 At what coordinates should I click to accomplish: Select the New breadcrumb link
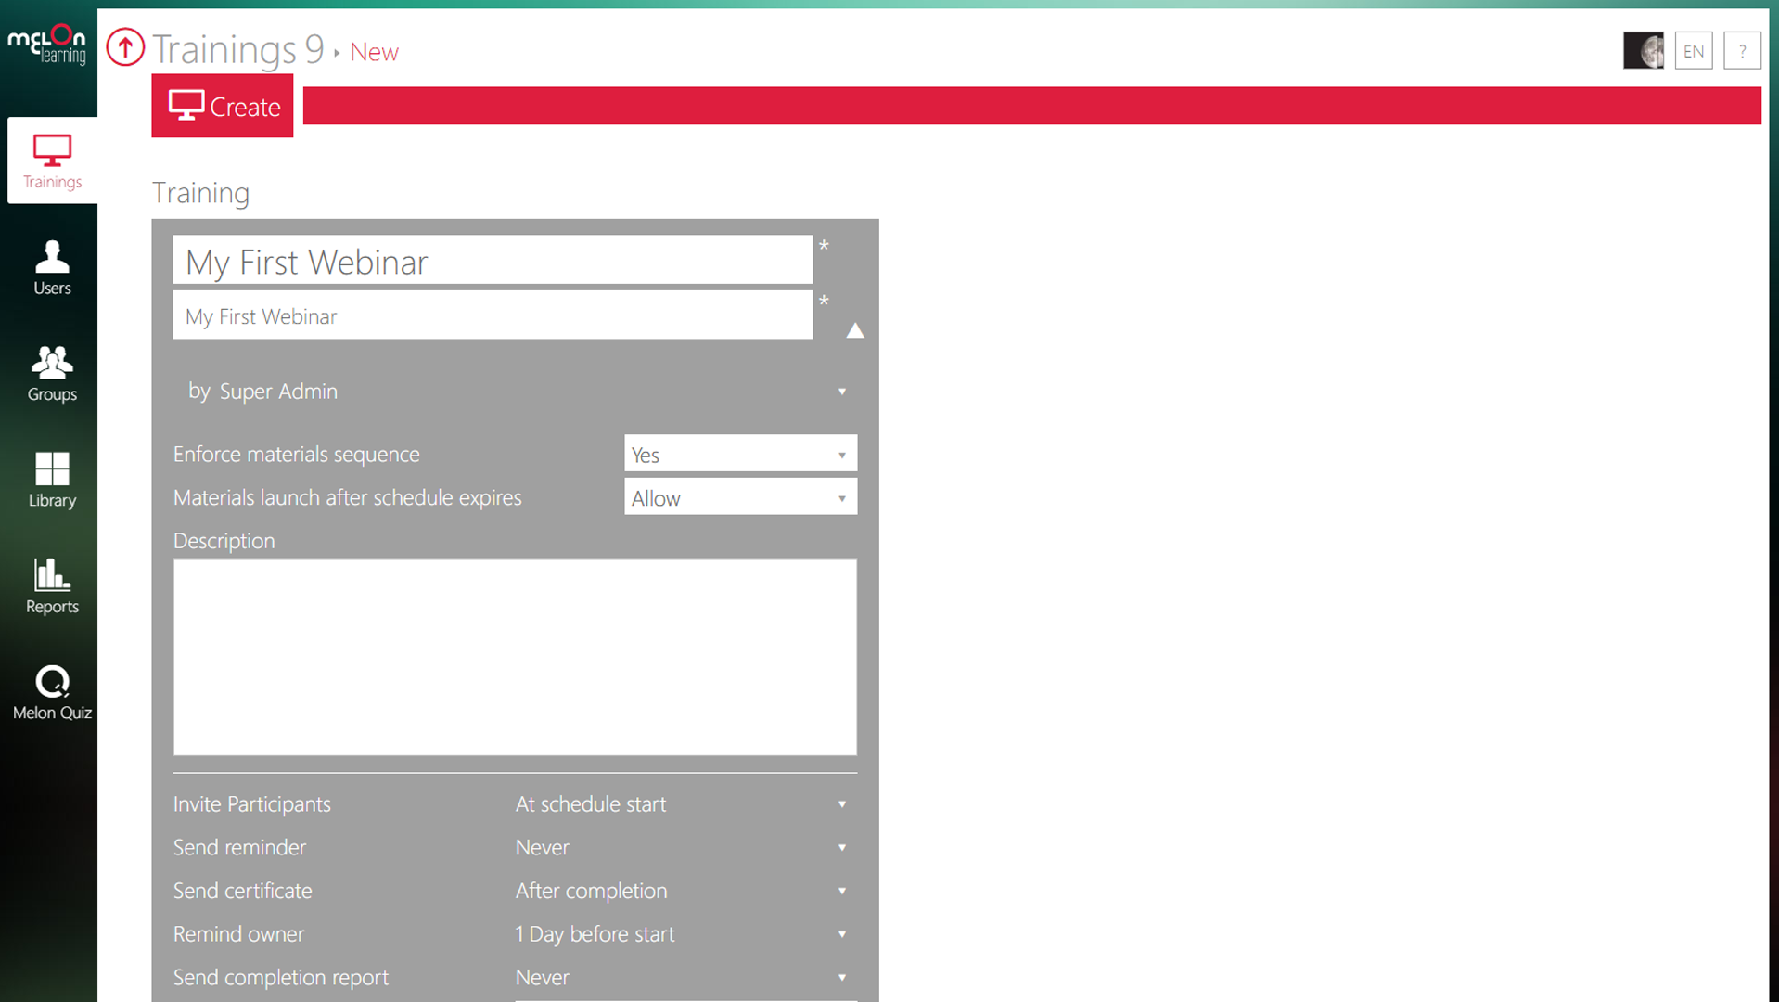(x=374, y=52)
